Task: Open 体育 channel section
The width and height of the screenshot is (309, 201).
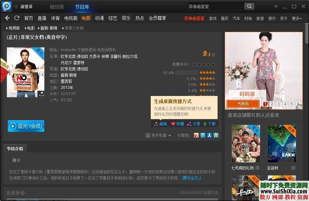Action: [55, 18]
